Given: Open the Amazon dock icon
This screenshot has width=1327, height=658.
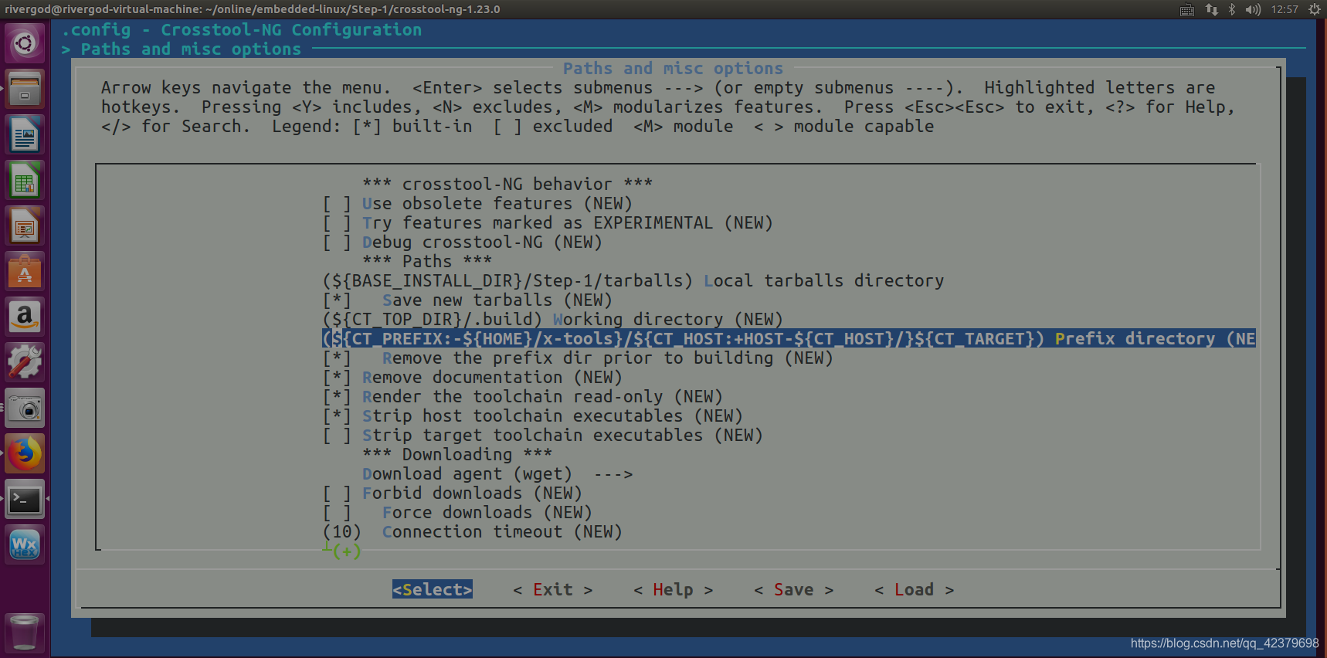Looking at the screenshot, I should click(x=25, y=317).
